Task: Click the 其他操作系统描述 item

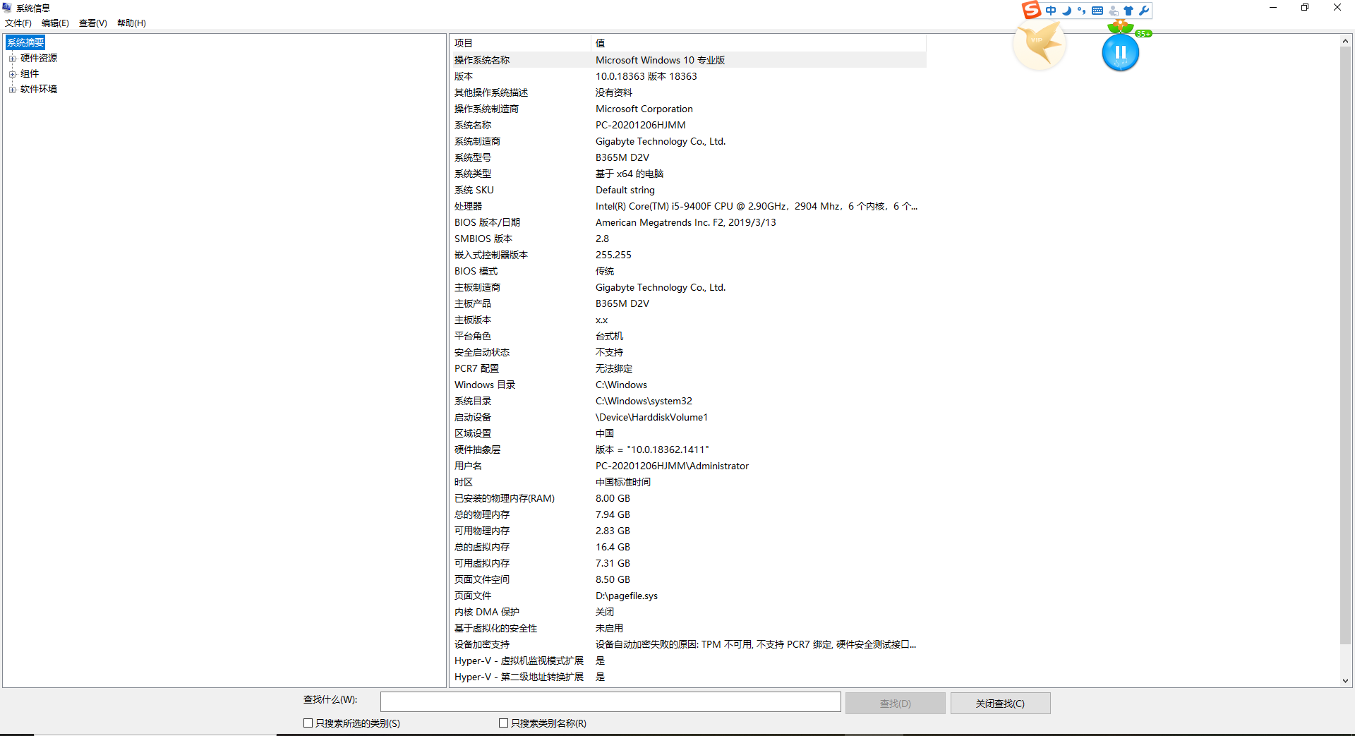Action: [491, 92]
